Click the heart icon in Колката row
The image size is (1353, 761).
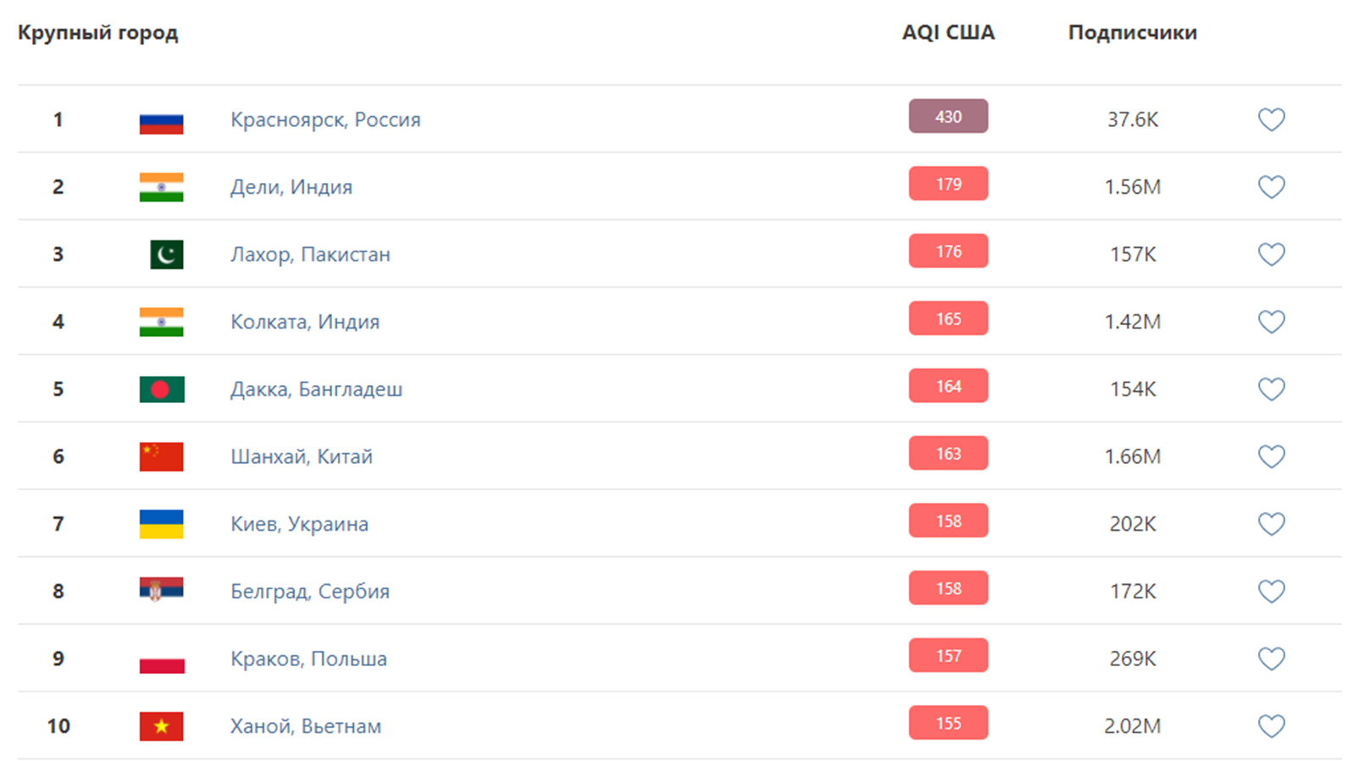coord(1271,322)
